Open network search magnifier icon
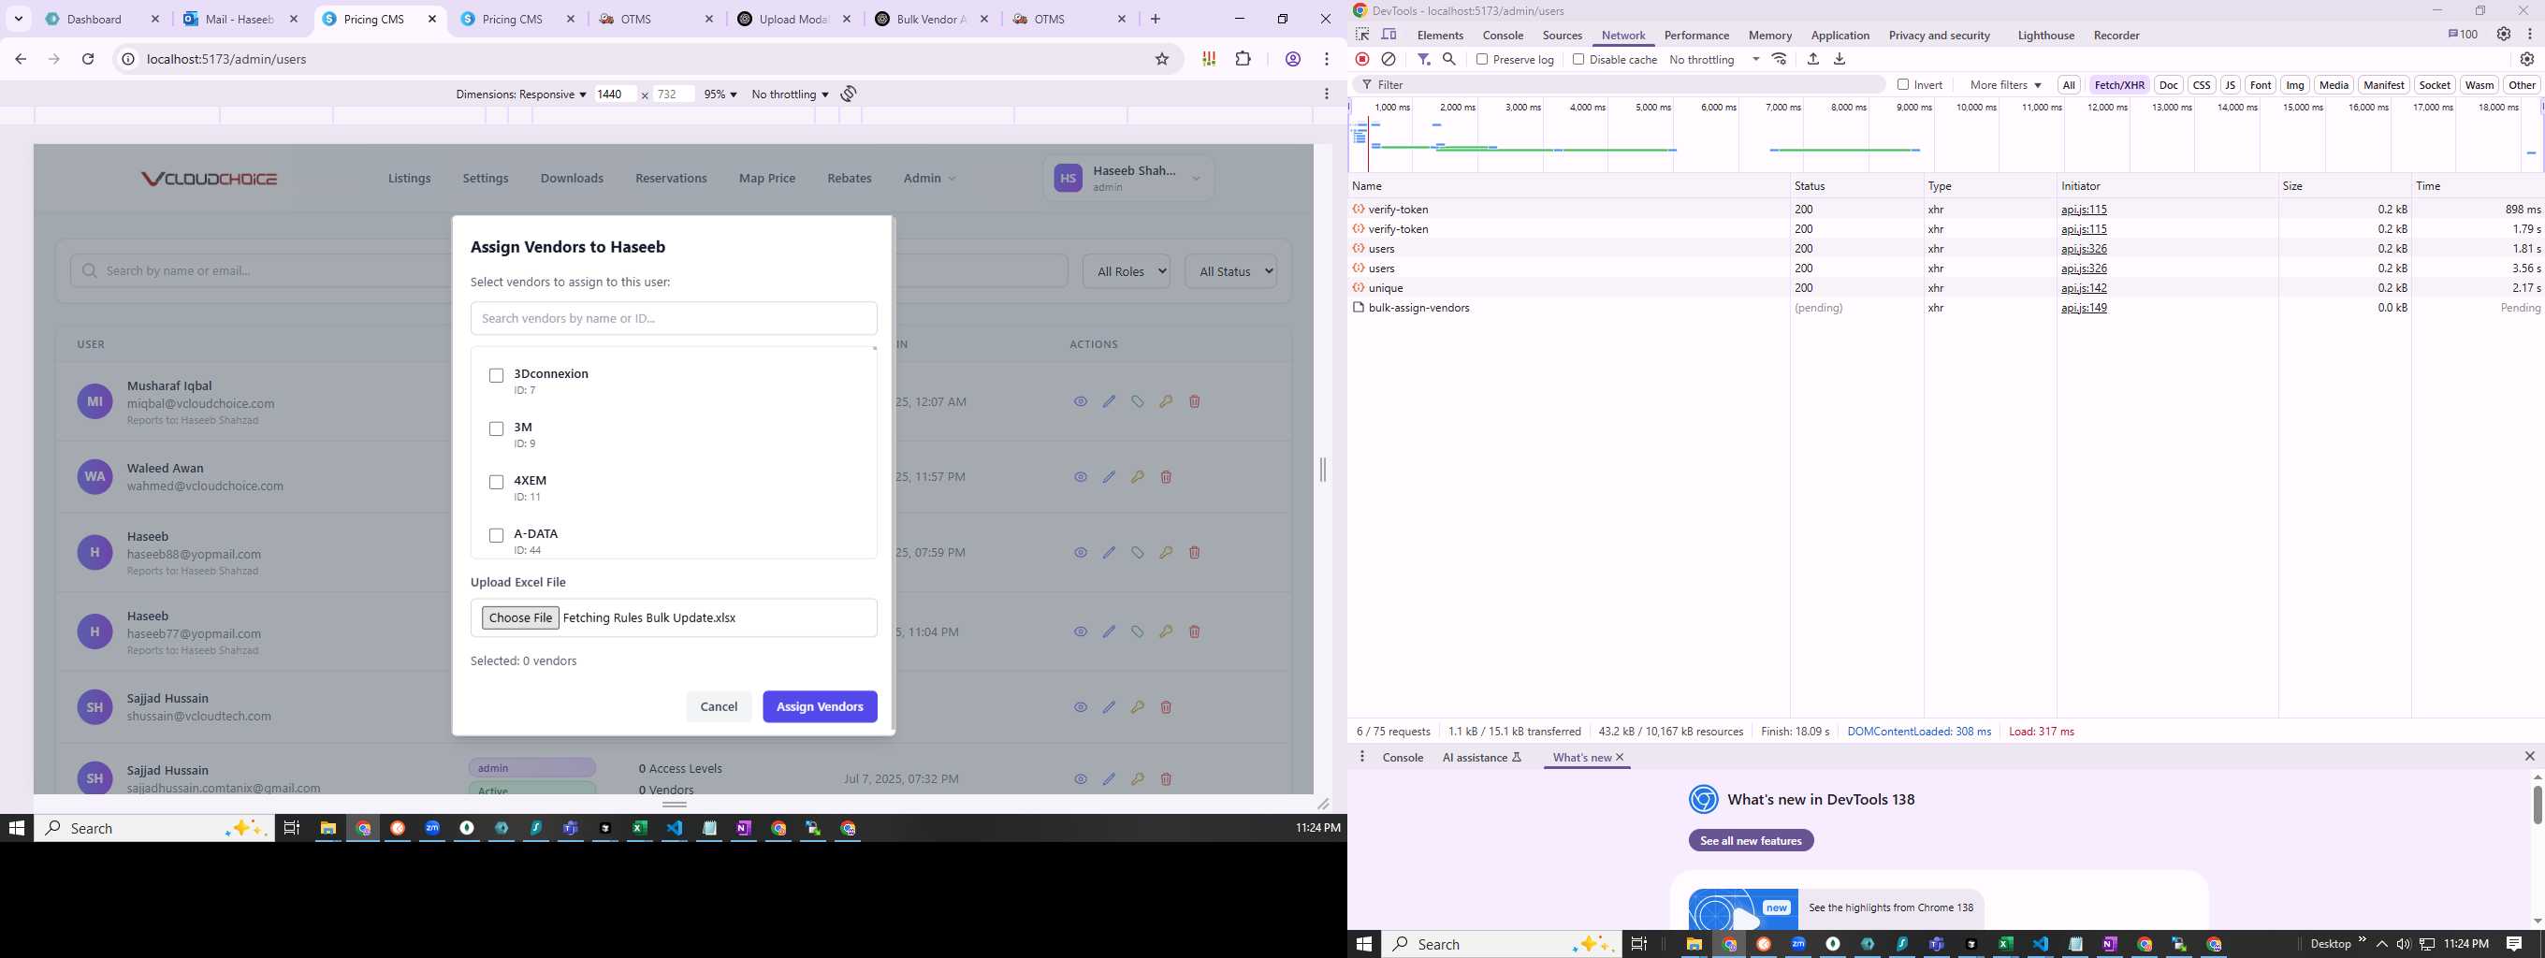Viewport: 2545px width, 958px height. [1449, 59]
